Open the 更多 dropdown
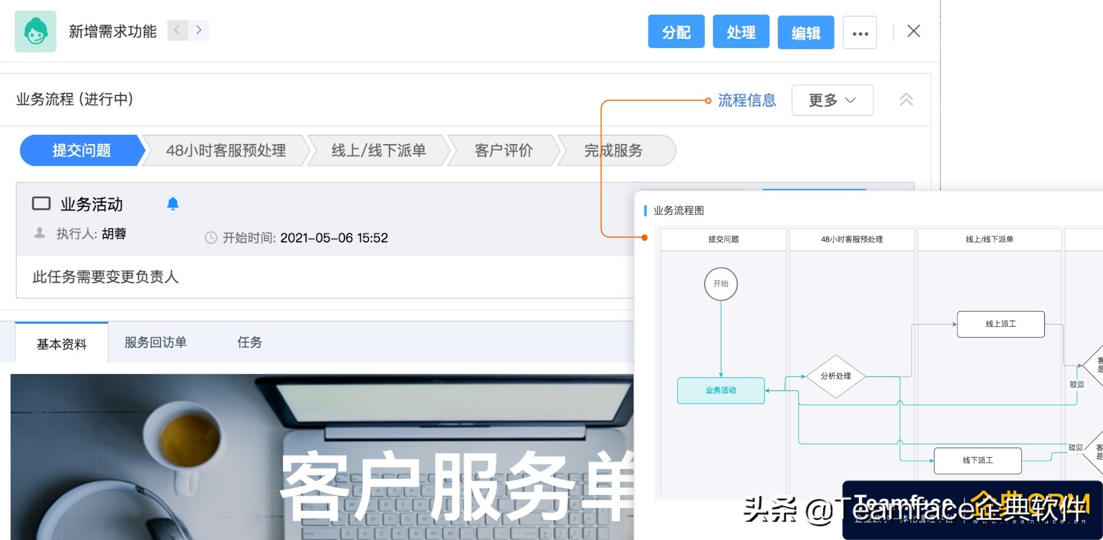The height and width of the screenshot is (540, 1103). click(832, 100)
